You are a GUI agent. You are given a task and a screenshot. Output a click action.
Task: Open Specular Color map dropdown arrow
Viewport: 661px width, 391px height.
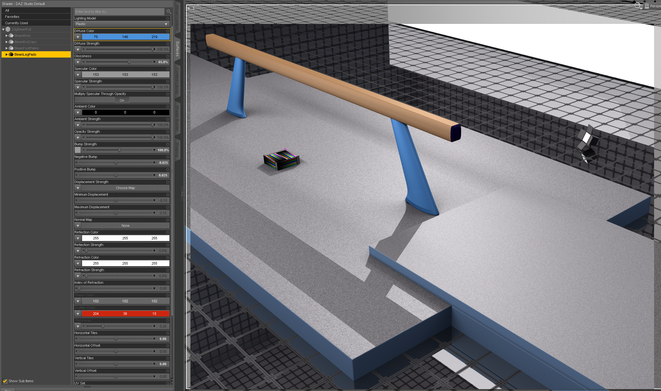pos(78,75)
